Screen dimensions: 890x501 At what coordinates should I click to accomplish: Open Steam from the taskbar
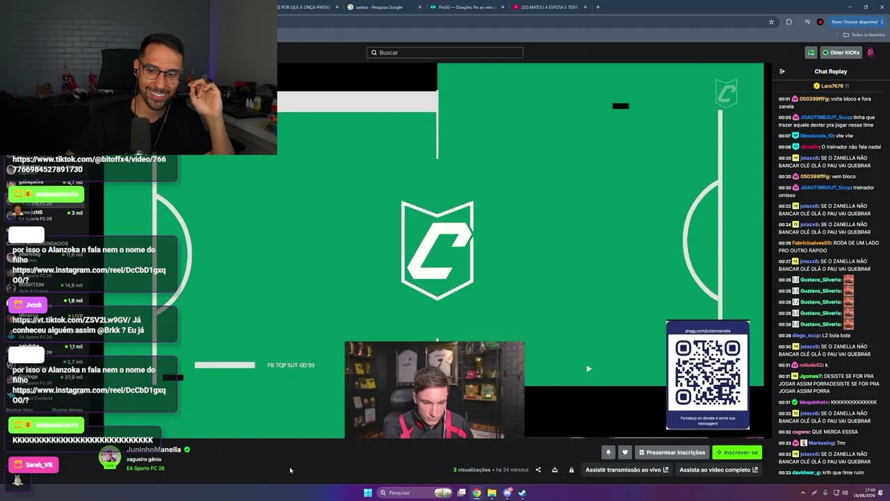click(522, 493)
